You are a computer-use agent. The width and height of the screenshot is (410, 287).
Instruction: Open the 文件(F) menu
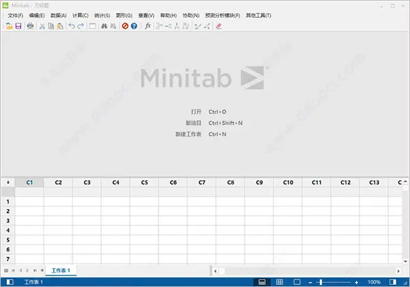click(16, 16)
